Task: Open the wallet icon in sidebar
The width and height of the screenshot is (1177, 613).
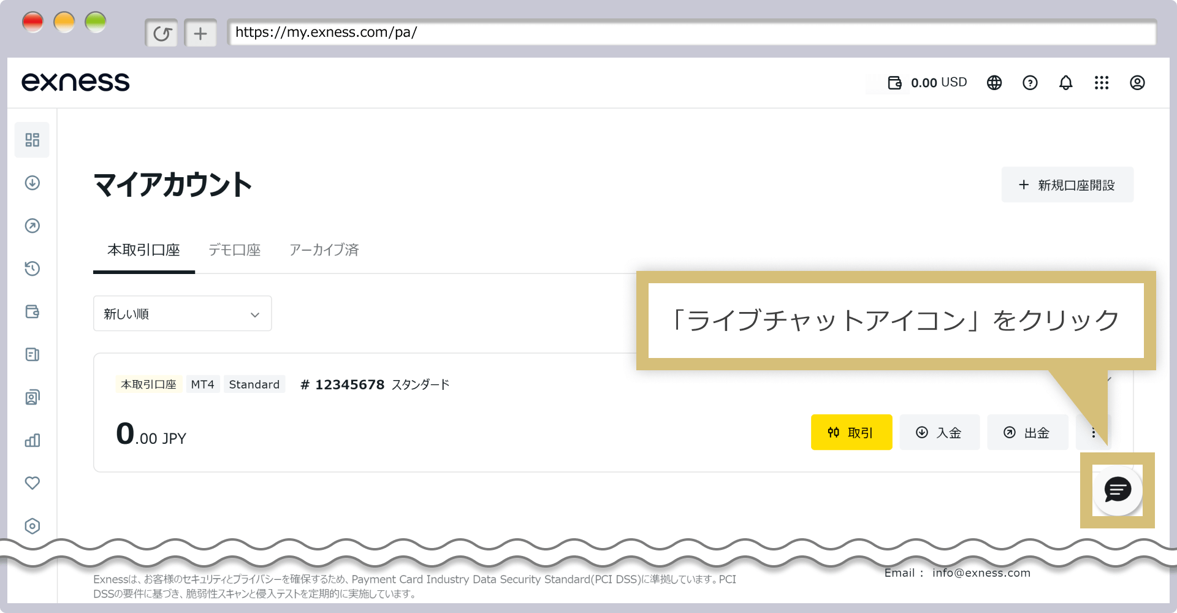Action: [x=32, y=311]
